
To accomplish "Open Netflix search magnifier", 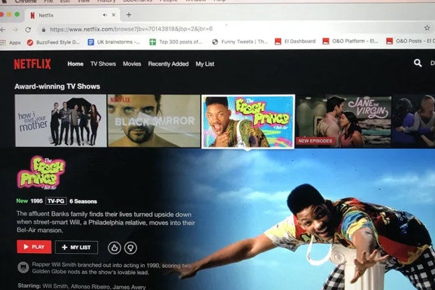I will pos(418,63).
